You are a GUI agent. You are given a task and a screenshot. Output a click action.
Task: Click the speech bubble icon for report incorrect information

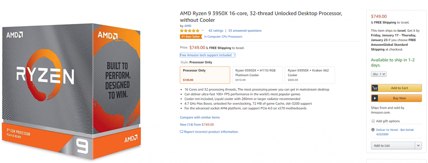[x=181, y=132]
